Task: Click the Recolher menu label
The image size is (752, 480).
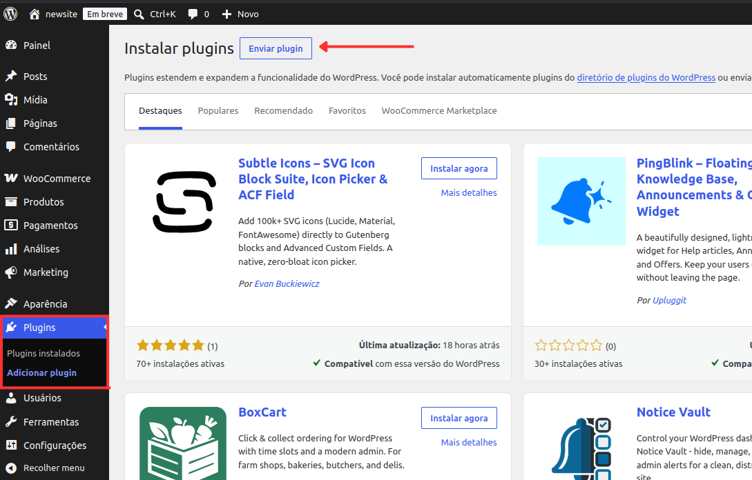Action: pyautogui.click(x=54, y=468)
